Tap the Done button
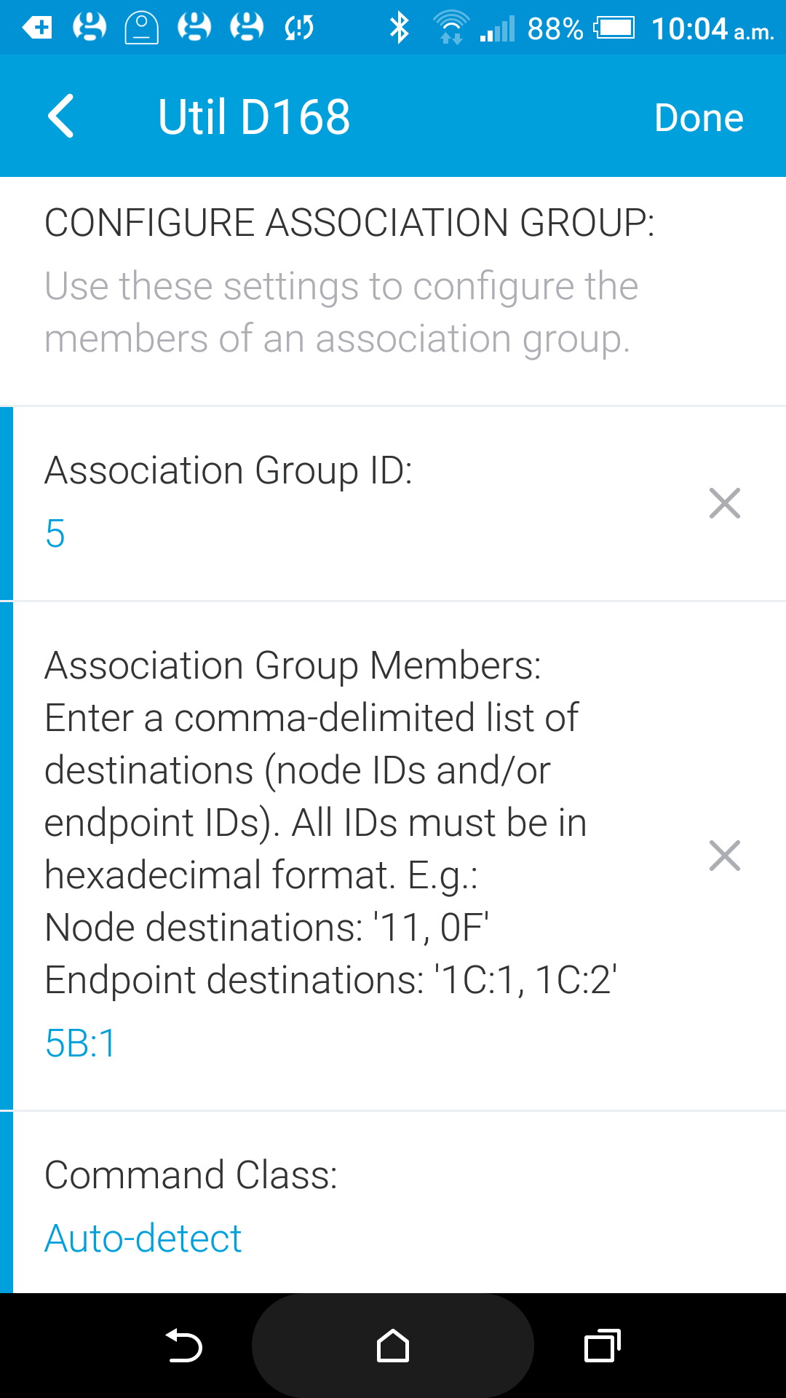Image resolution: width=786 pixels, height=1398 pixels. coord(698,118)
